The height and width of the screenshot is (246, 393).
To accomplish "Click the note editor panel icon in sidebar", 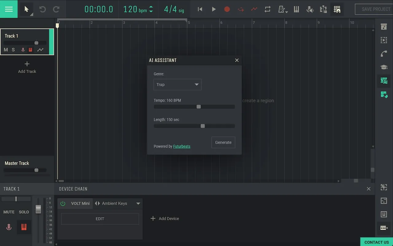I will coord(384,201).
